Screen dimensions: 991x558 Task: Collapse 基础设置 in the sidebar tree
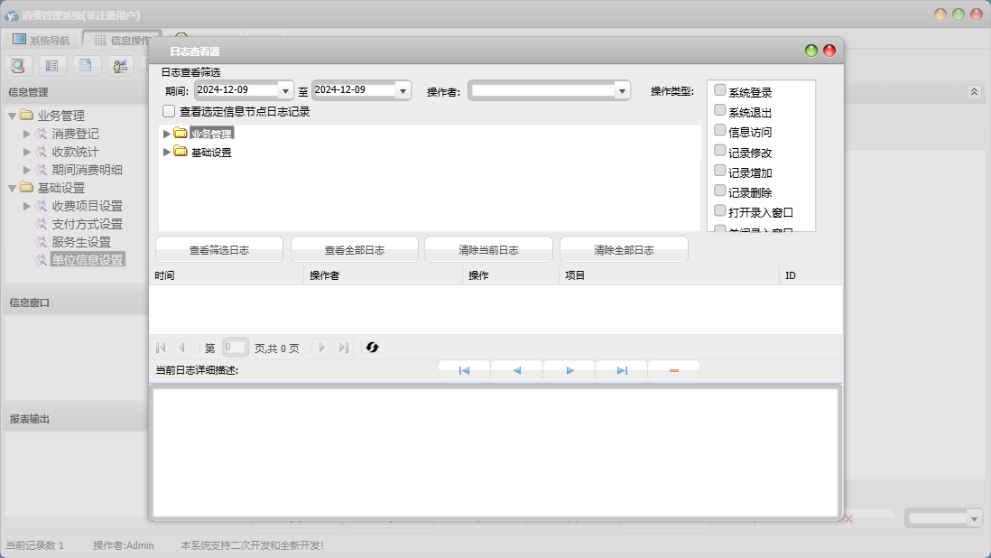pyautogui.click(x=12, y=188)
